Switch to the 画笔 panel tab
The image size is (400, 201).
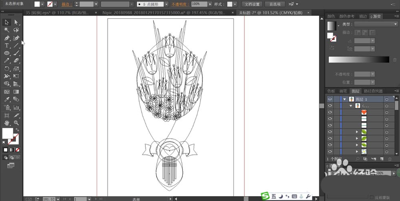point(343,91)
